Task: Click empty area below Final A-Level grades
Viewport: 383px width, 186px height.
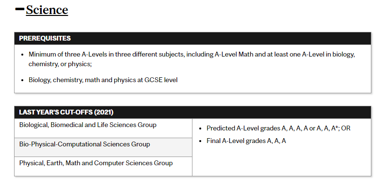Action: (x=281, y=161)
